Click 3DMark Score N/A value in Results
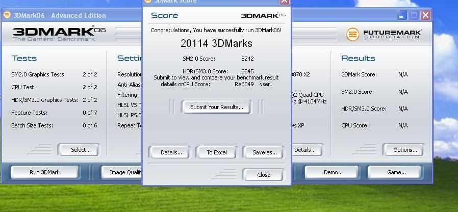Screen dimensions: 458x212 click(403, 74)
